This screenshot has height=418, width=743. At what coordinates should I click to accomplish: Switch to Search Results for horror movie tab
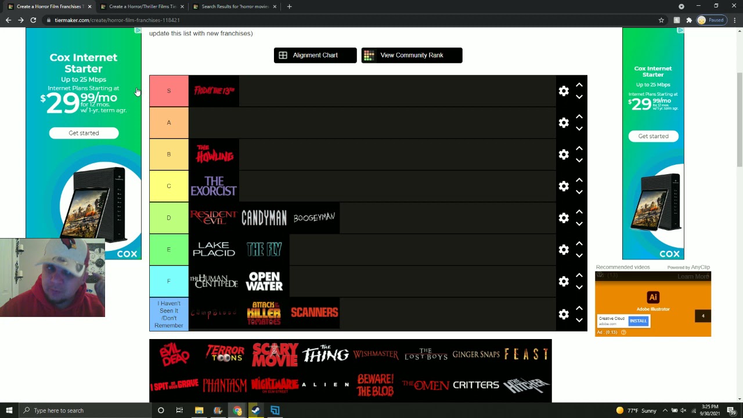tap(233, 6)
